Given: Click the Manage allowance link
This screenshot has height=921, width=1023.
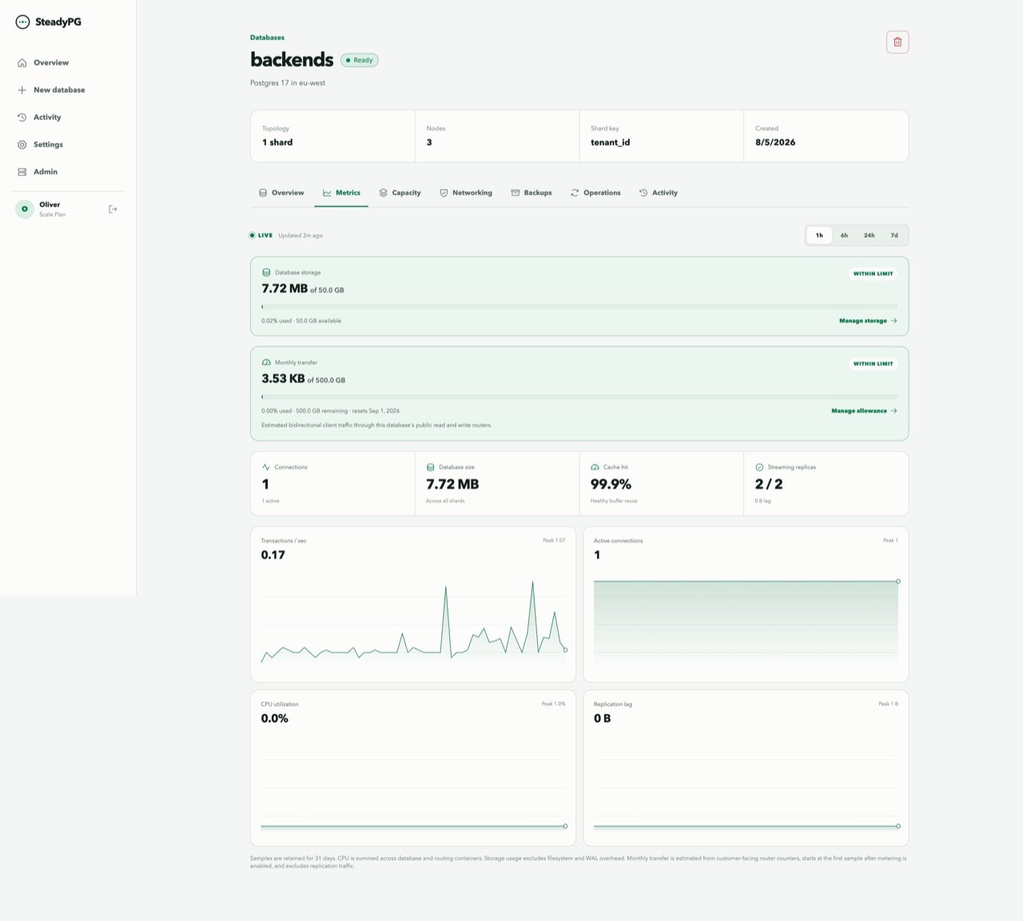Looking at the screenshot, I should [864, 411].
